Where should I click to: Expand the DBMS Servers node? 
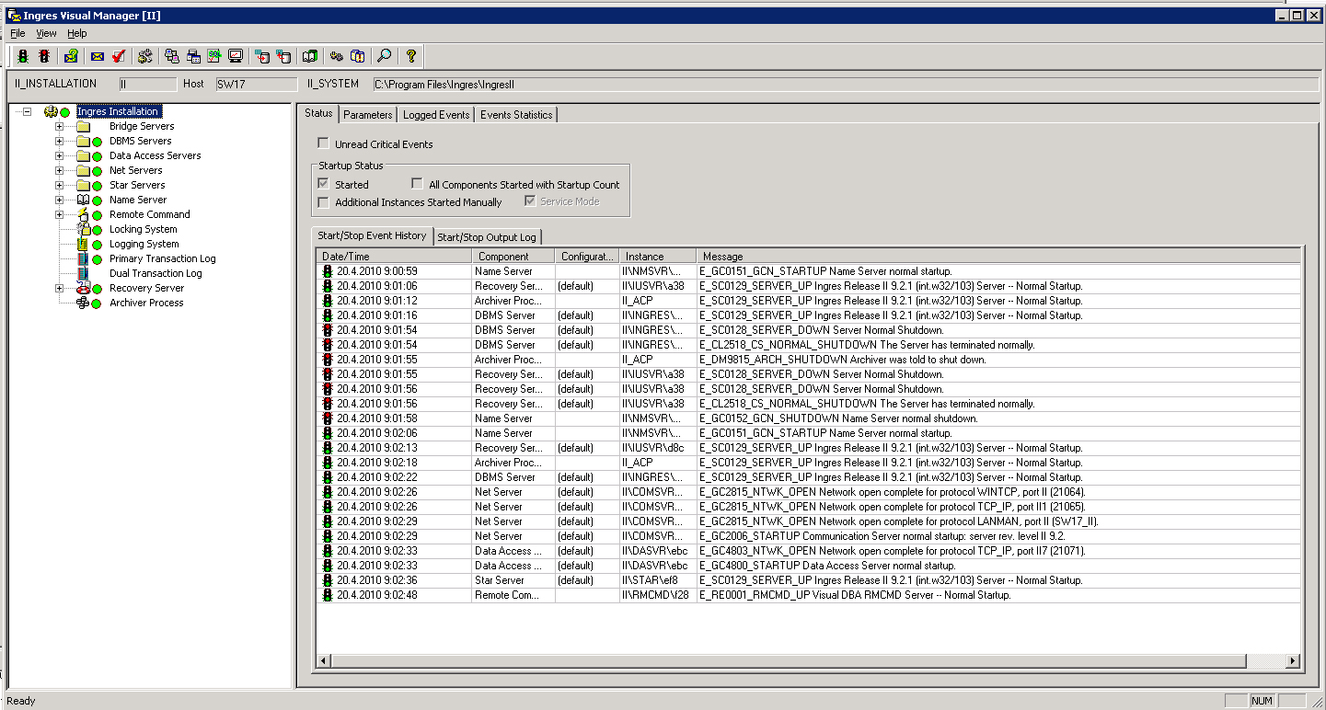[x=59, y=141]
